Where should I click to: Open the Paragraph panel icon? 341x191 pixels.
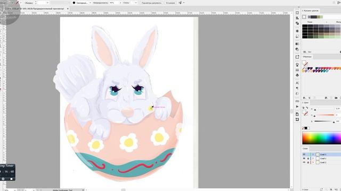coord(297,88)
